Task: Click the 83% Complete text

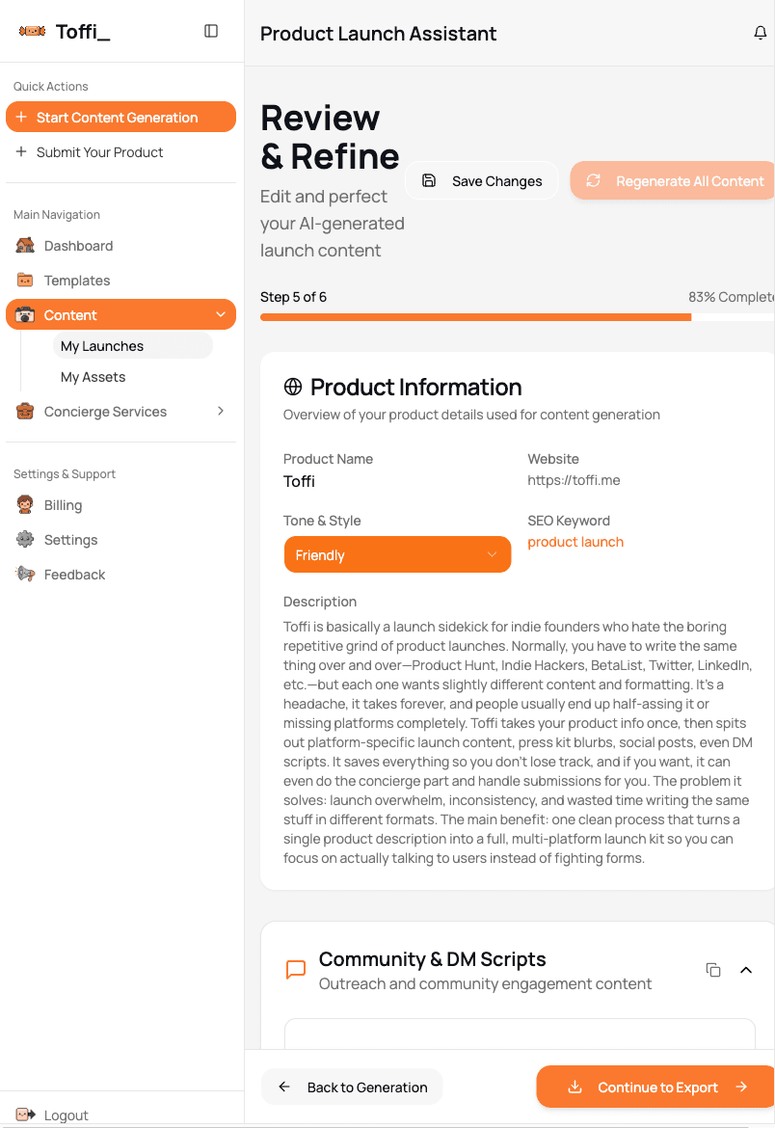Action: [731, 296]
